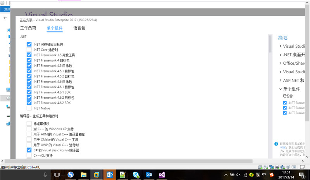Expand first Visual Studio summary item
Viewport: 310px width, 180px height.
(280, 46)
